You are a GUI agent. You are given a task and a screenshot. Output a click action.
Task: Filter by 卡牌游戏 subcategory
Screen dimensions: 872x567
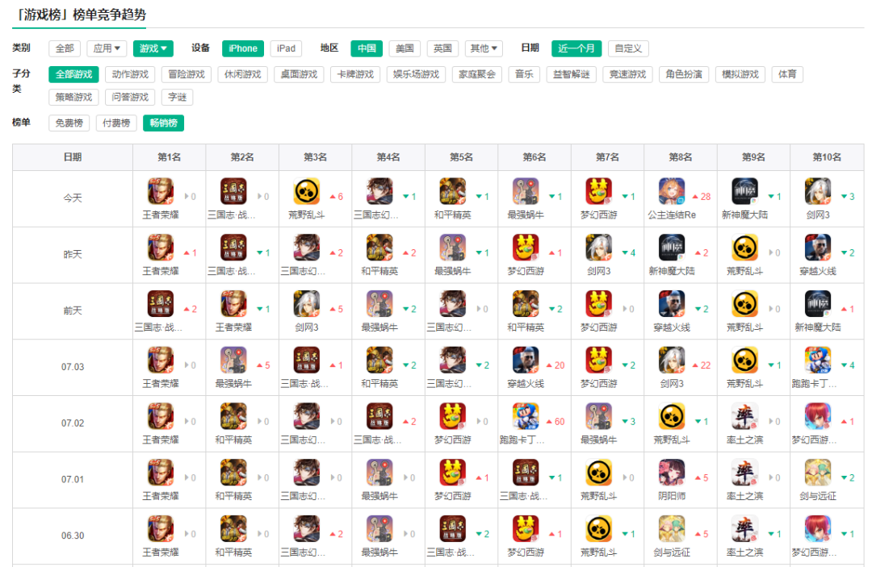[355, 74]
